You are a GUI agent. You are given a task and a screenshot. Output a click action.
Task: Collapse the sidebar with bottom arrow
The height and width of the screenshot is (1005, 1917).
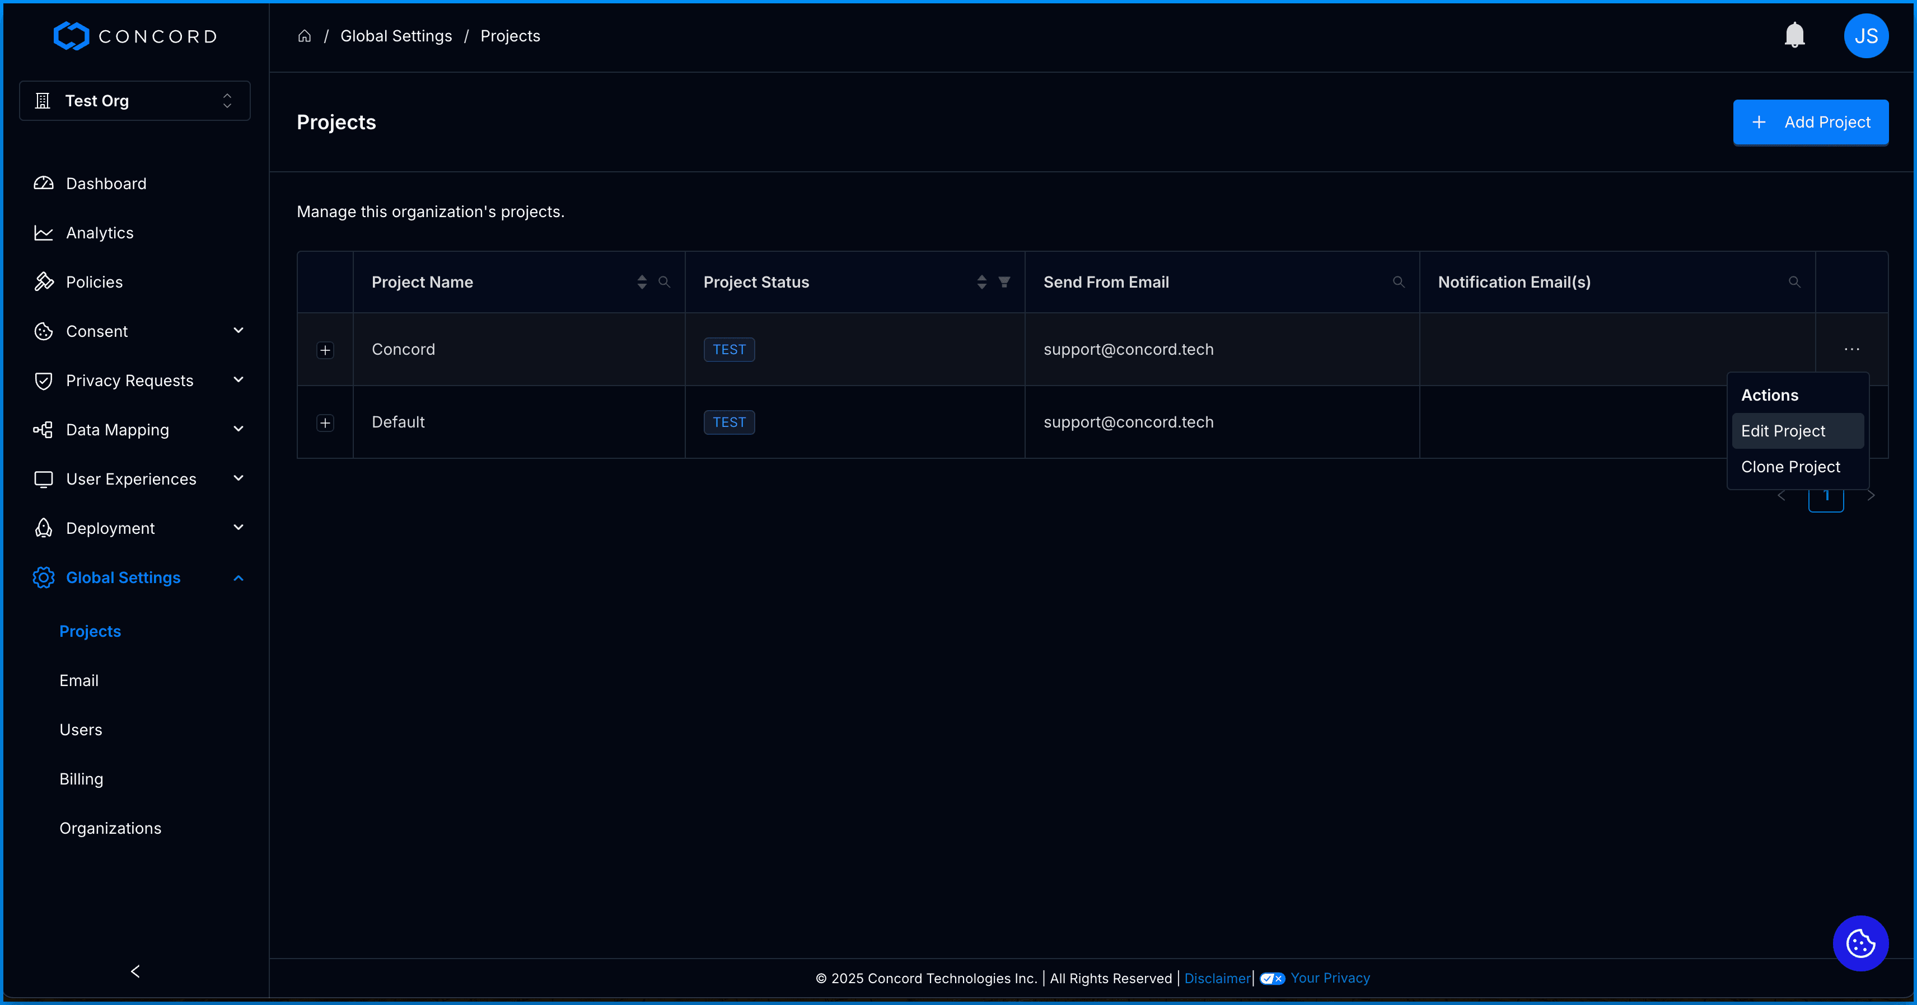click(135, 971)
